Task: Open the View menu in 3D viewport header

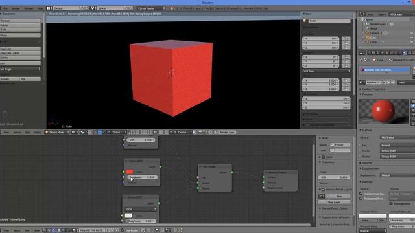Action: click(6, 132)
